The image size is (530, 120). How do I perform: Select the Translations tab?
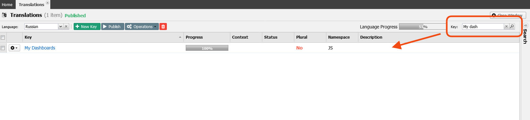point(31,4)
